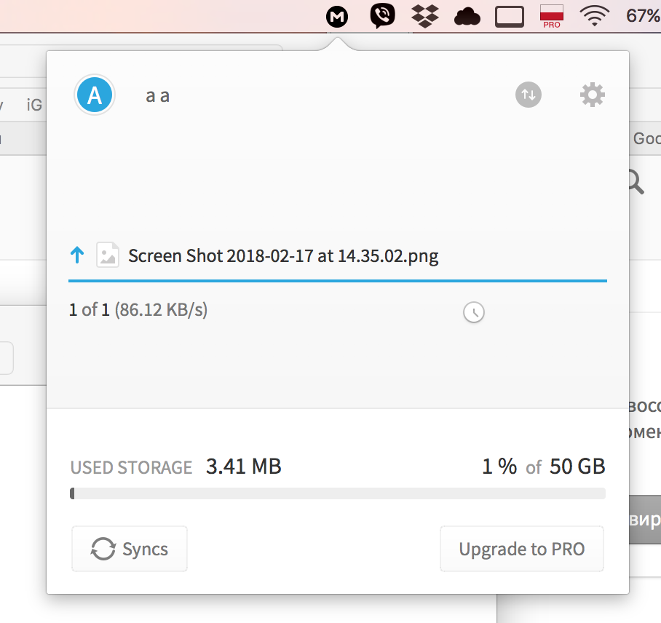Click the image file type icon
This screenshot has width=661, height=623.
[x=108, y=255]
